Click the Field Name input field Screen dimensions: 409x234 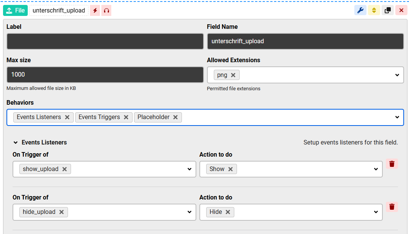coord(305,41)
